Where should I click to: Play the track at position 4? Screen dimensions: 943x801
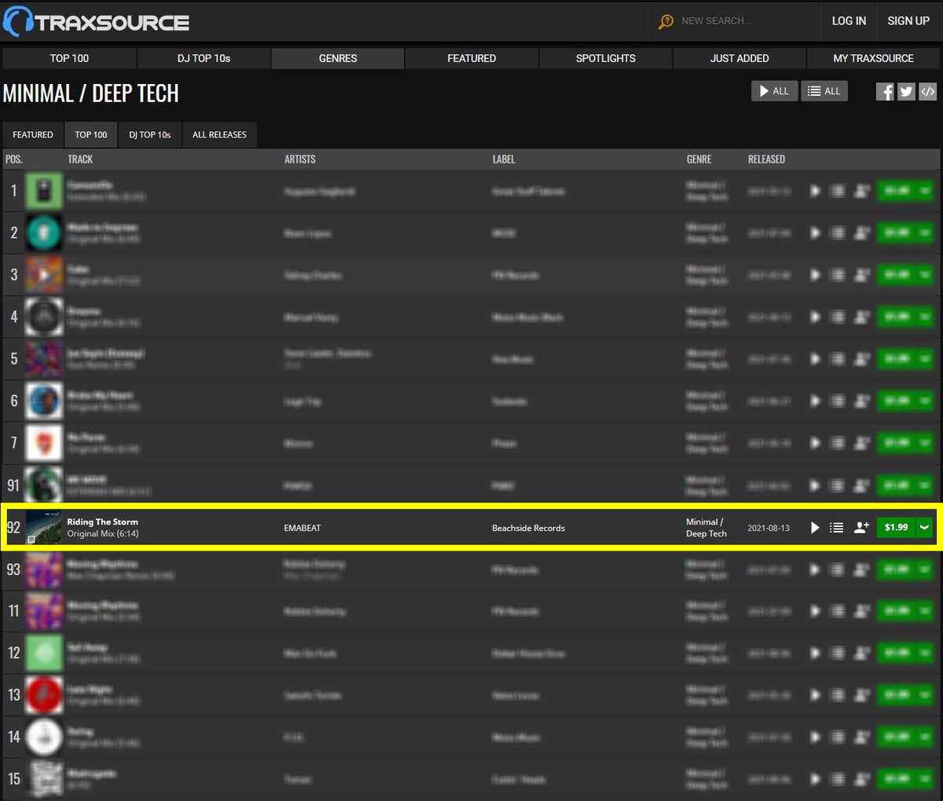click(815, 317)
